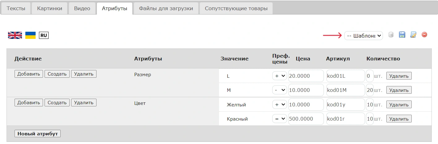Click the template edit pencil icon

point(413,35)
